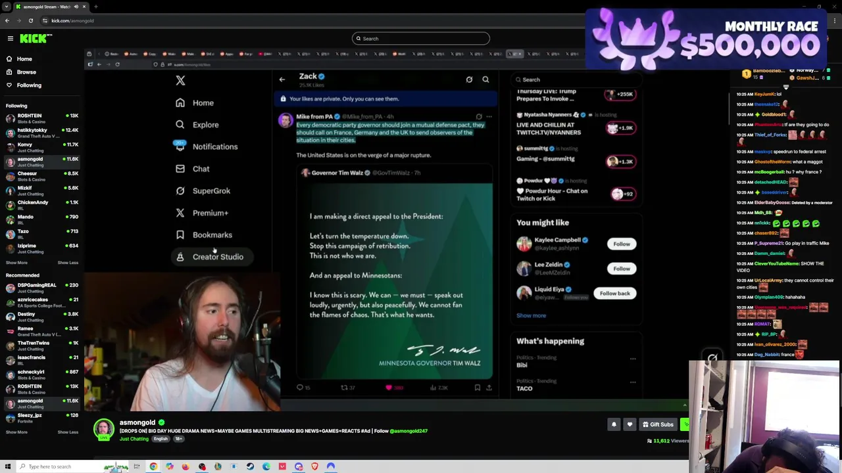Open Bookmarks in X sidebar
Image resolution: width=842 pixels, height=473 pixels.
[204, 235]
